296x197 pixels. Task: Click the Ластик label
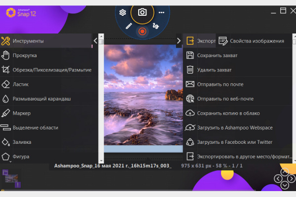pos(21,84)
